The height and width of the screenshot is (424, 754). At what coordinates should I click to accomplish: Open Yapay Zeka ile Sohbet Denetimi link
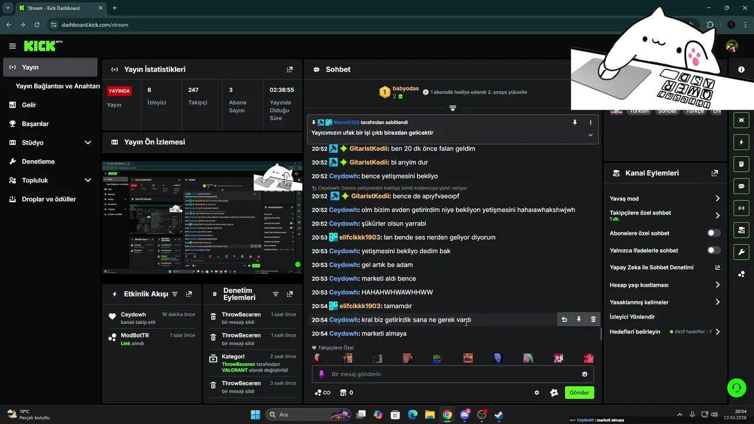[x=665, y=267]
